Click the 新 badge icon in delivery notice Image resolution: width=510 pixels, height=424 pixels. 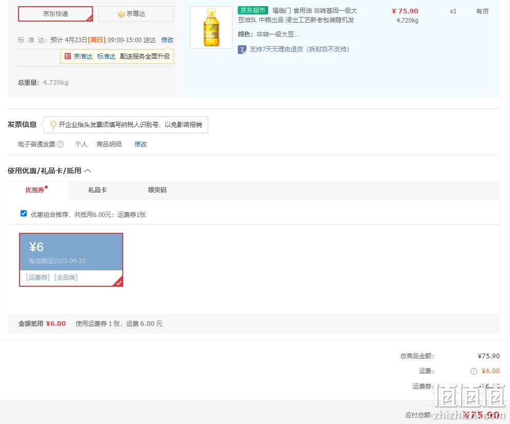pos(68,57)
